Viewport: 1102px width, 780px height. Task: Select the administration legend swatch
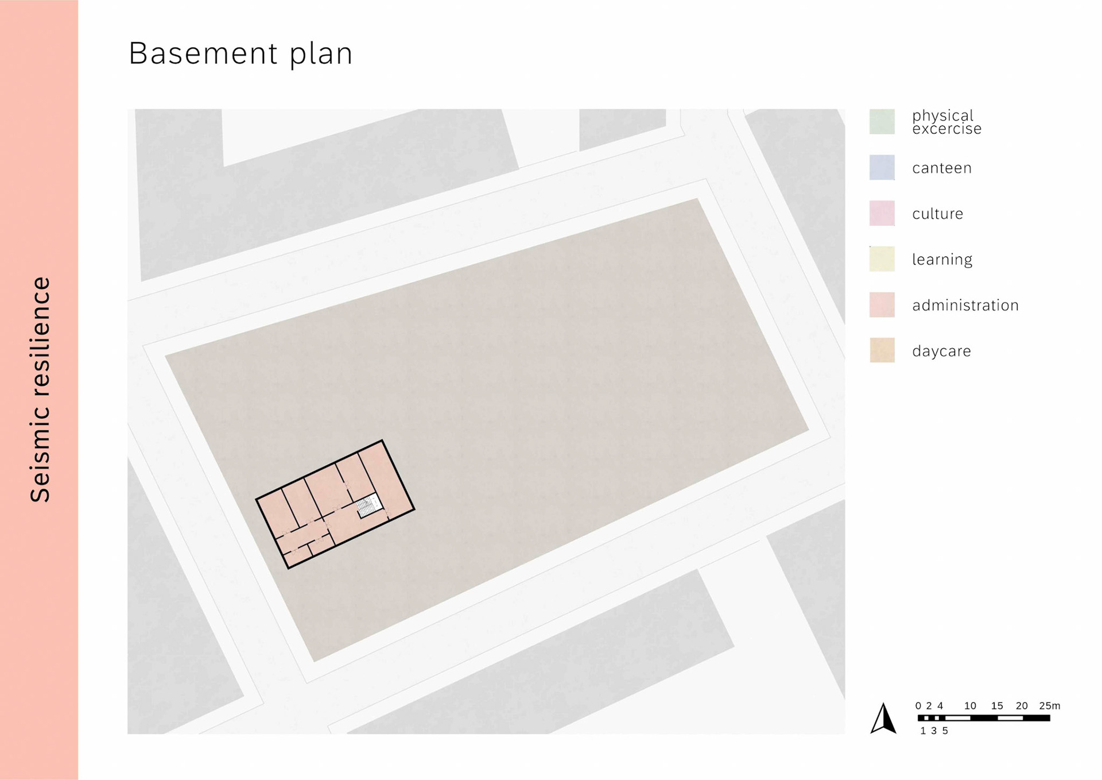[x=882, y=305]
